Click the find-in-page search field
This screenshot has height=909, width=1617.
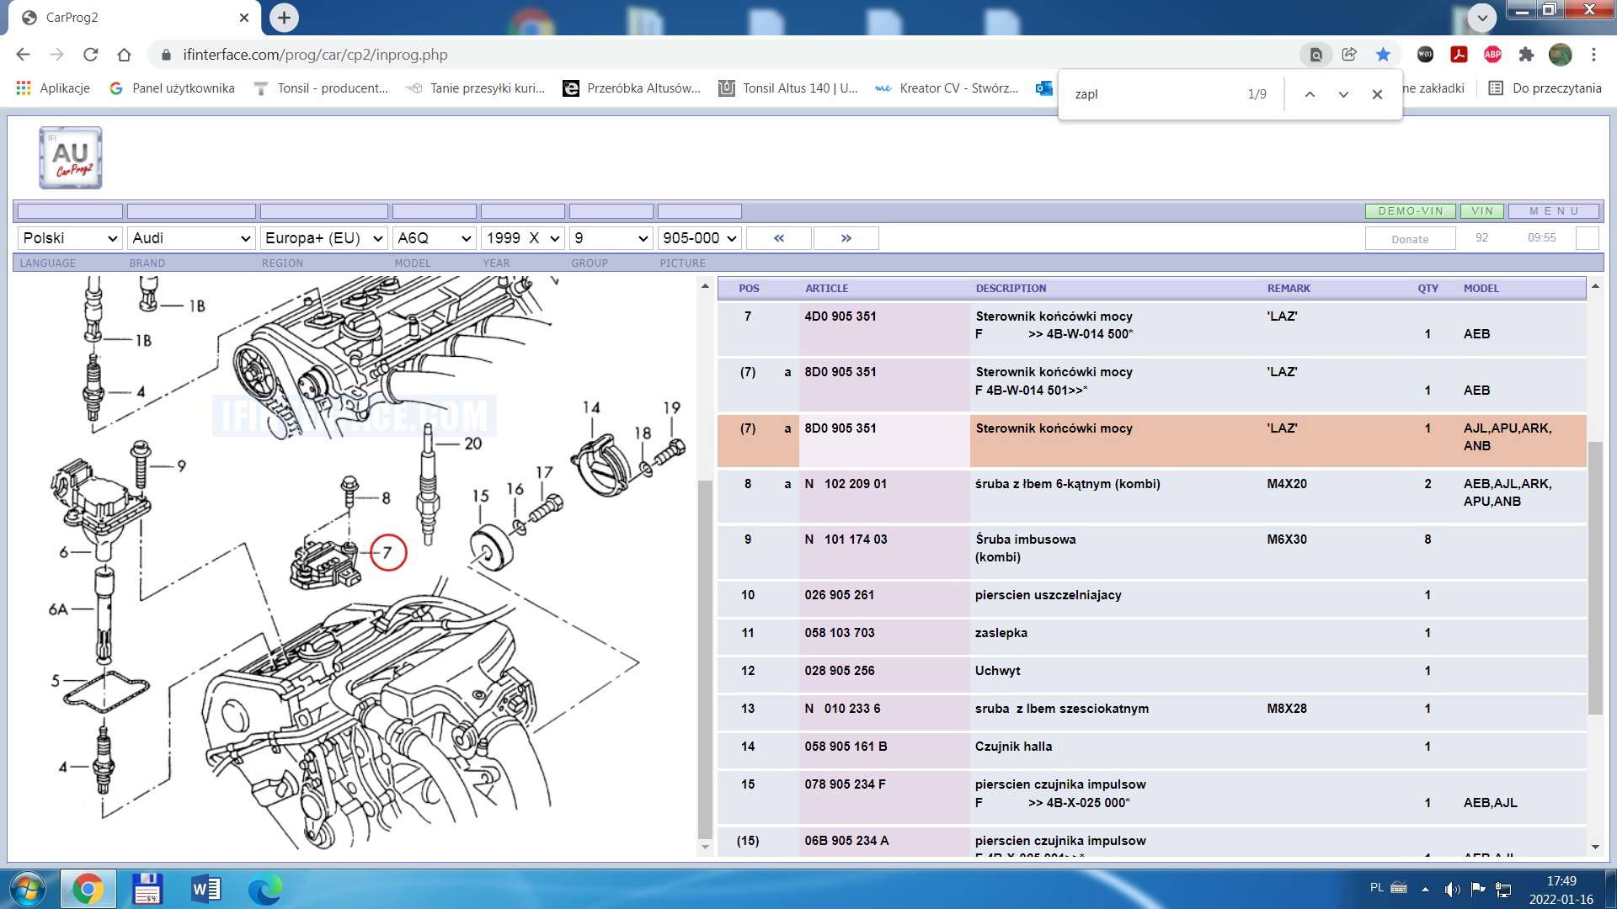point(1154,94)
